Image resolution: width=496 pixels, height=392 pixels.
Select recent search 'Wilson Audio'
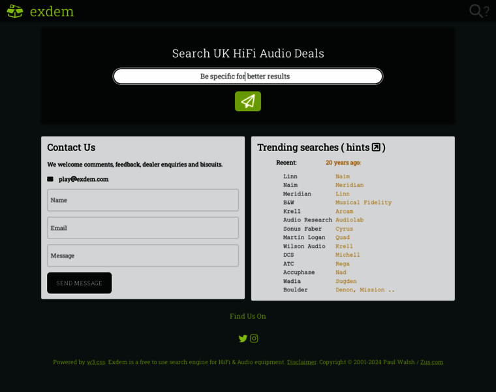point(304,246)
